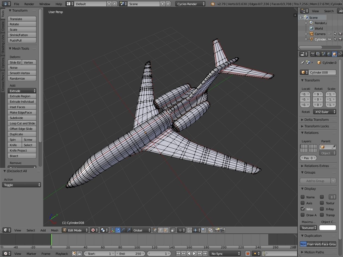The width and height of the screenshot is (343, 257).
Task: Toggle the 3D manipulator widget icon
Action: pos(112,230)
